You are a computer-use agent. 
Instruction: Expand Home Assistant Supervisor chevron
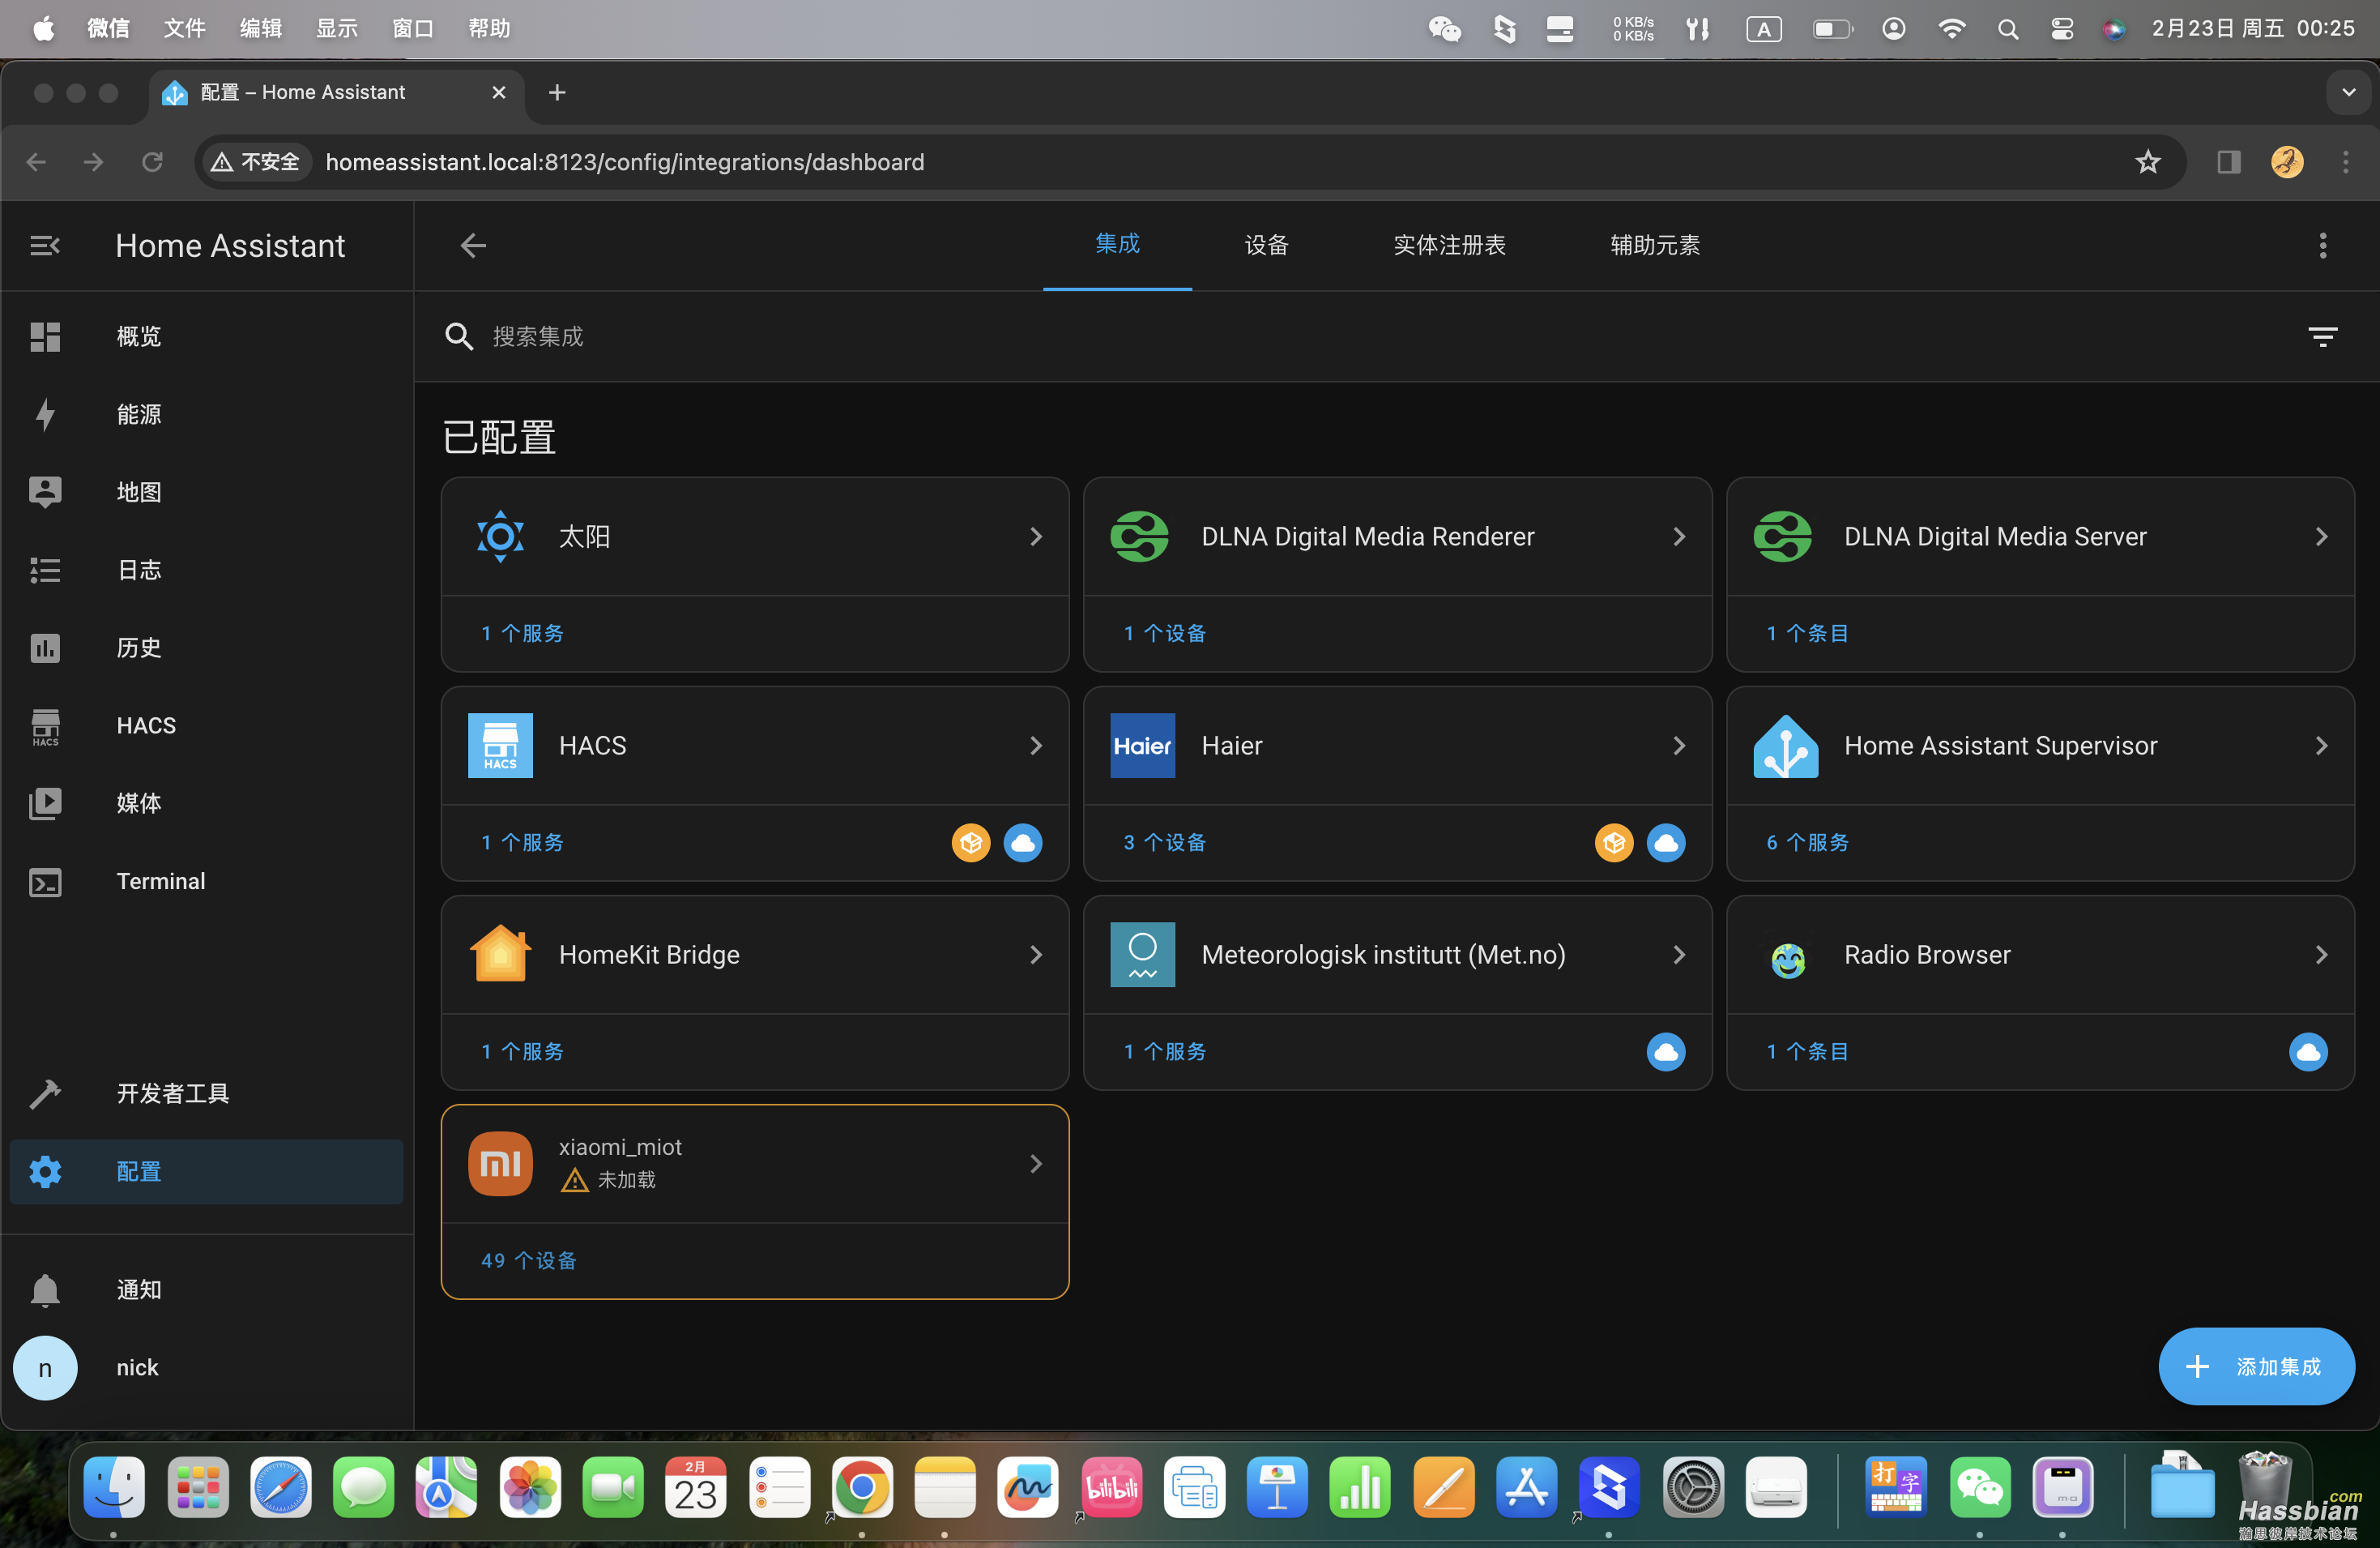pyautogui.click(x=2321, y=746)
